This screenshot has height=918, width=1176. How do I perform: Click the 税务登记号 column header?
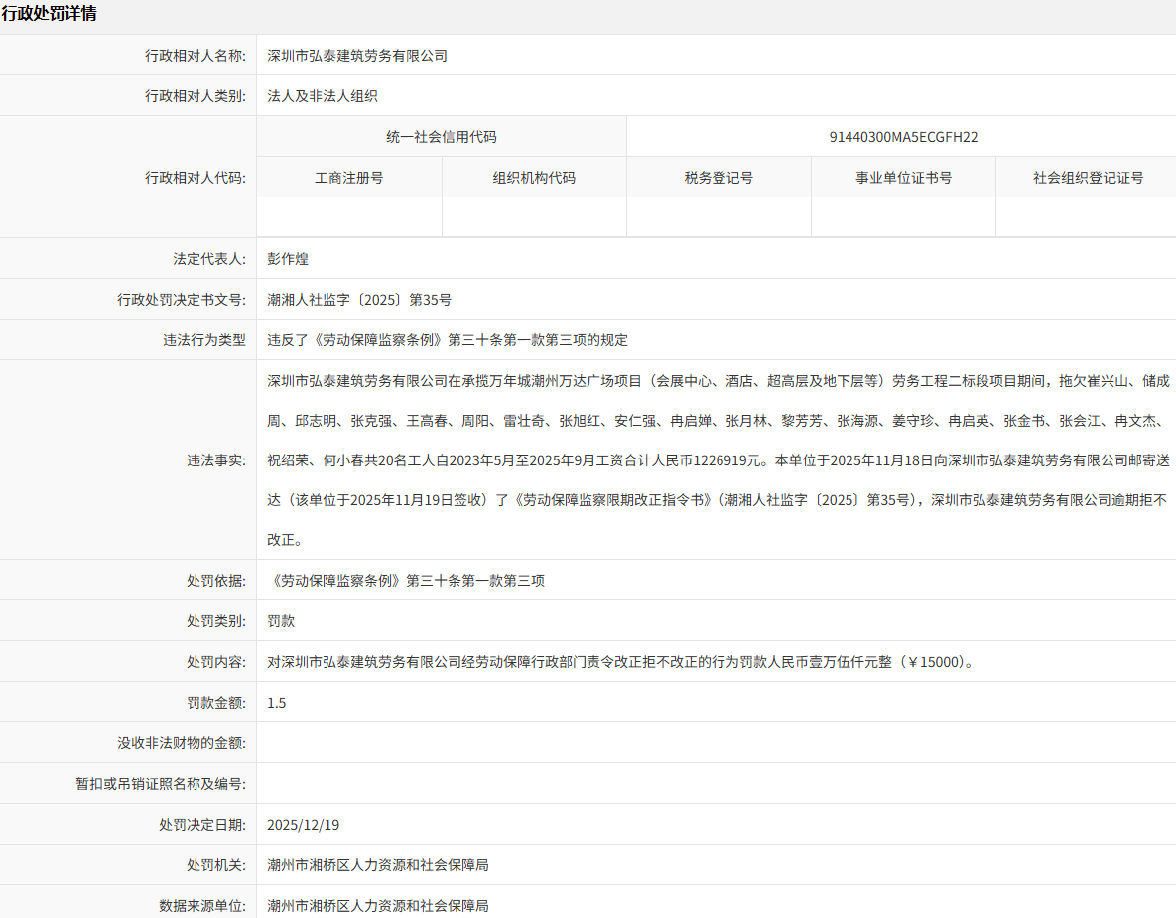719,178
